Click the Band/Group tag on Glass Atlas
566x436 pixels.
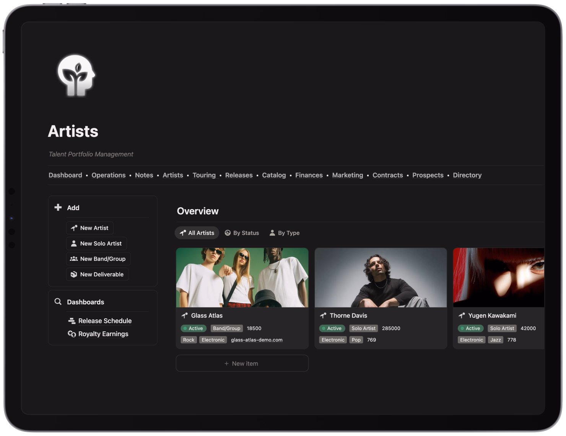[x=226, y=329]
